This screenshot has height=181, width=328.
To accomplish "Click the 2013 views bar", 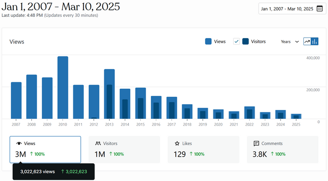I will coord(109,94).
